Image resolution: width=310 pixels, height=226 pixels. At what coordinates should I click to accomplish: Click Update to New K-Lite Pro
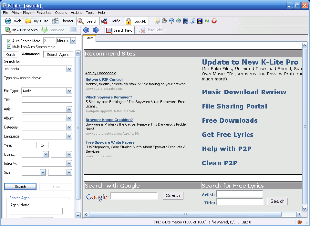[x=250, y=62]
